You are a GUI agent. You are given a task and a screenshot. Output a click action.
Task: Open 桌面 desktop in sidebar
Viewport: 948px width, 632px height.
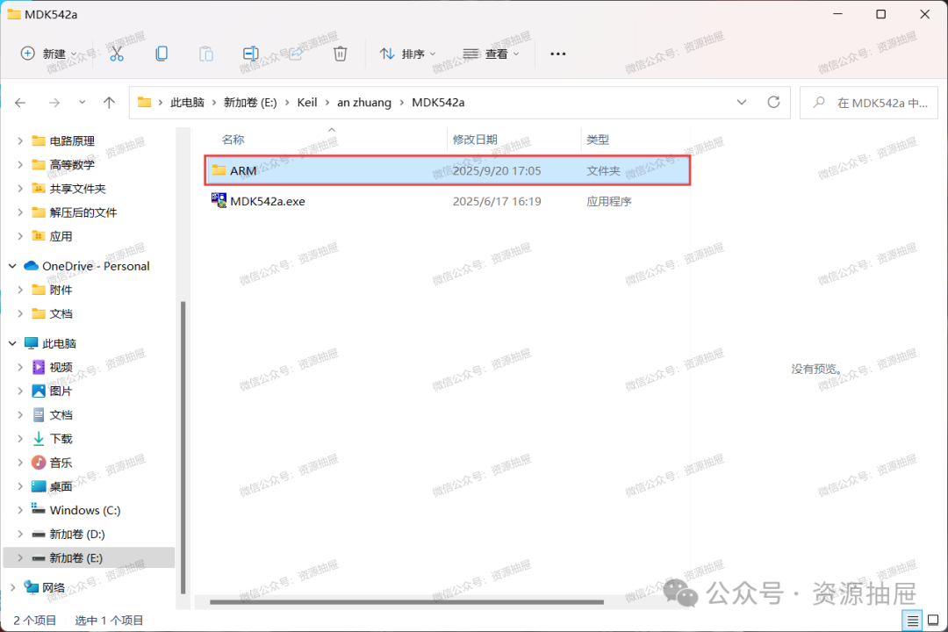click(x=61, y=486)
